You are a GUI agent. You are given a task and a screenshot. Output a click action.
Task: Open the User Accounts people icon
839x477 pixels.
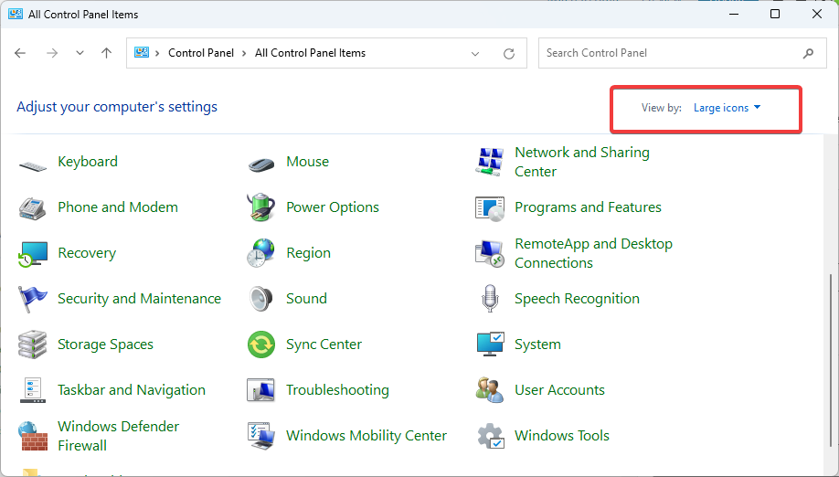pos(489,390)
